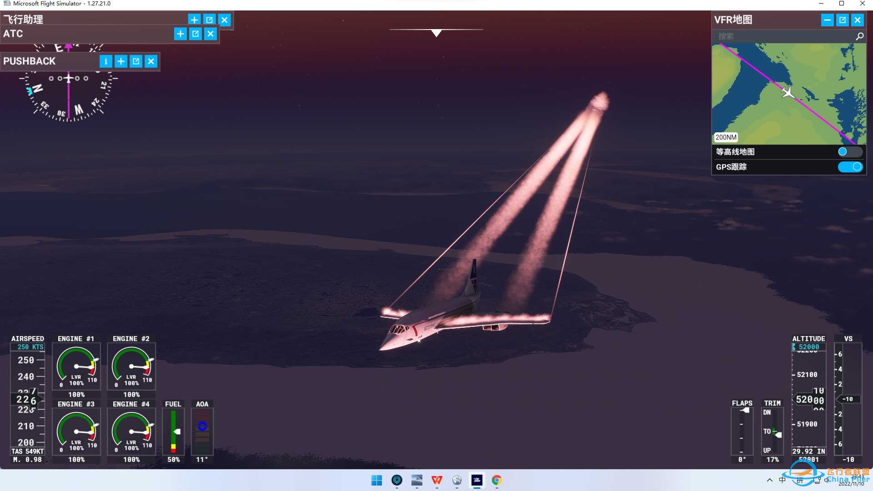Open WPS Office from the taskbar

(437, 480)
